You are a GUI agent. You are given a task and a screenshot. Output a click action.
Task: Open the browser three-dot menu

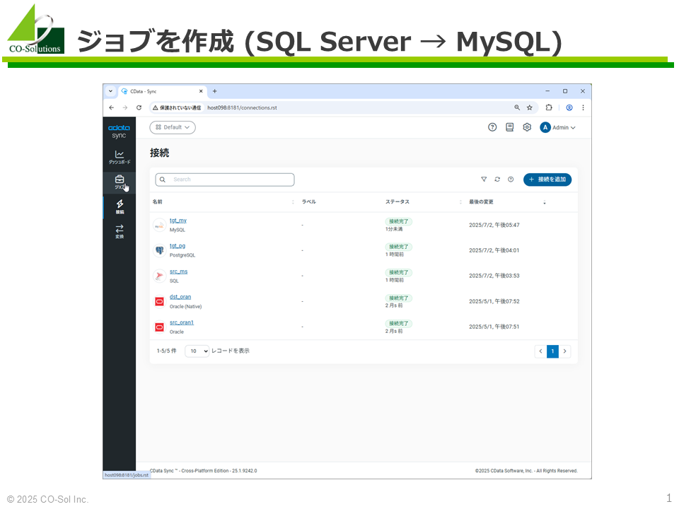point(584,107)
